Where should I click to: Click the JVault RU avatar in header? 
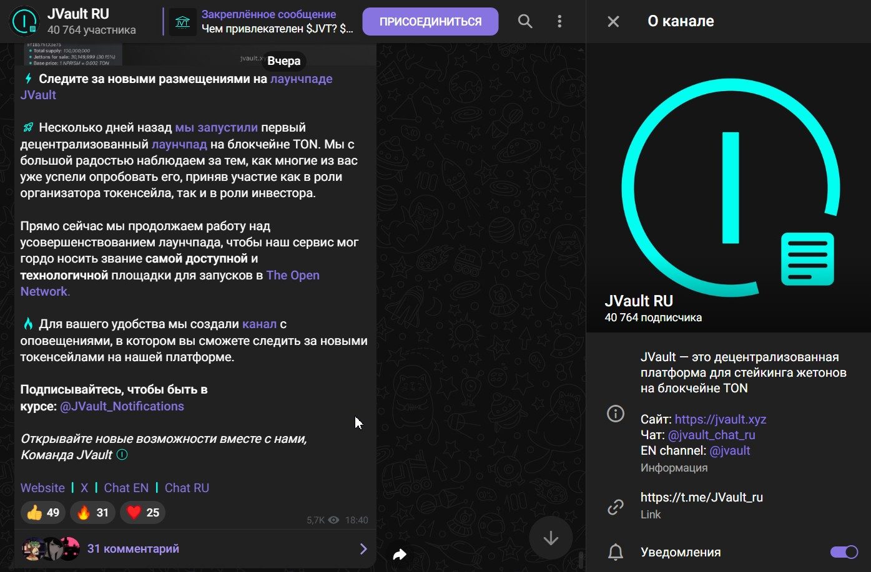click(x=24, y=21)
